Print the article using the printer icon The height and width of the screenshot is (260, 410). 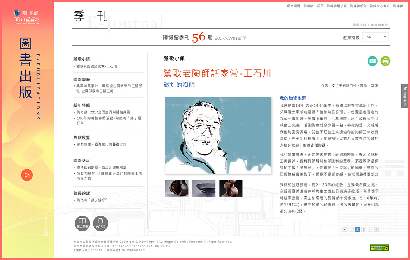(x=385, y=61)
